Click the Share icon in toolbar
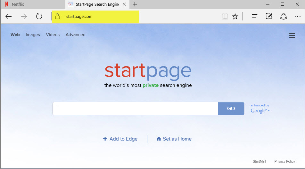305x169 pixels. (x=283, y=16)
